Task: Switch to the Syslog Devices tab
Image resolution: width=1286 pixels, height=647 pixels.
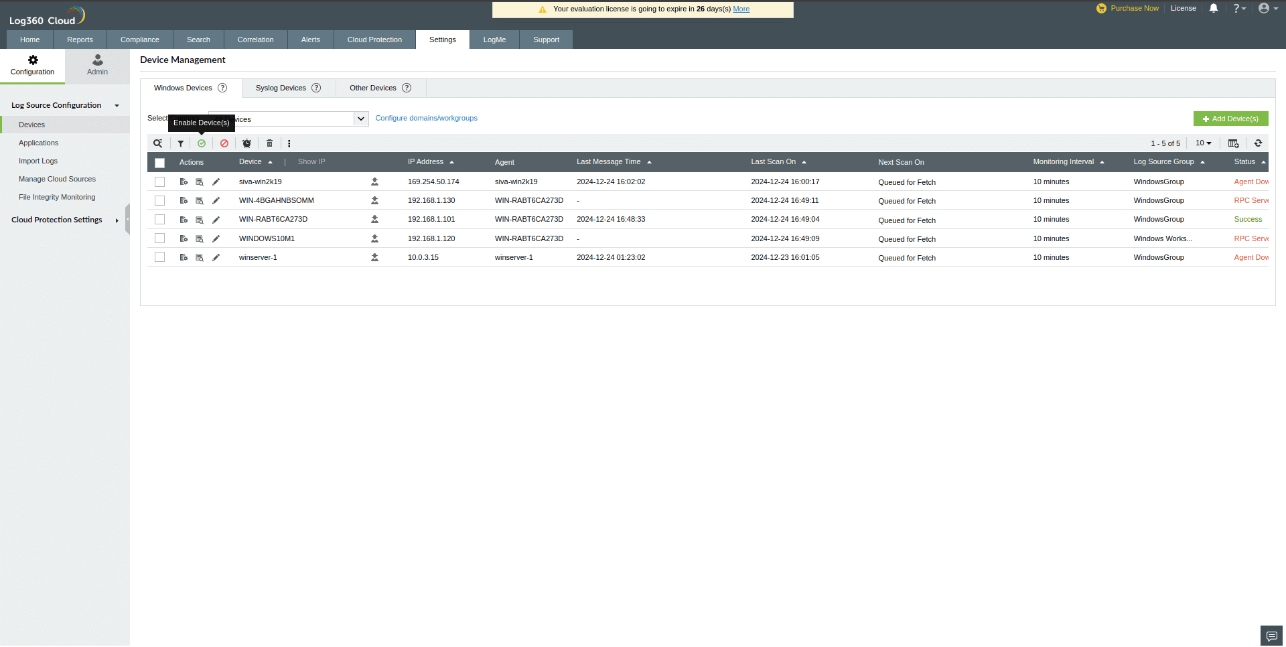Action: (281, 87)
